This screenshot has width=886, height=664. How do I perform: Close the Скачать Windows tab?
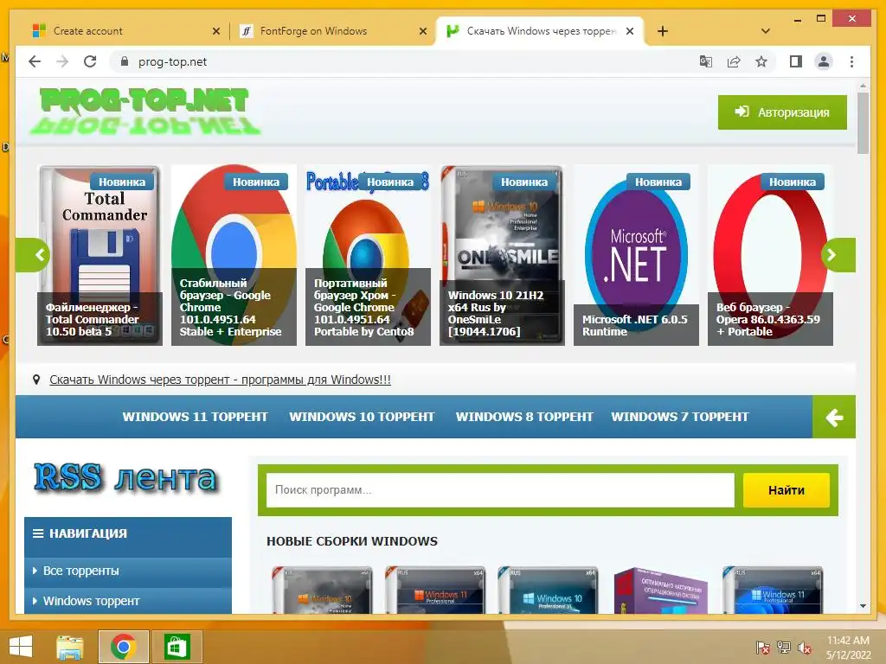coord(630,31)
